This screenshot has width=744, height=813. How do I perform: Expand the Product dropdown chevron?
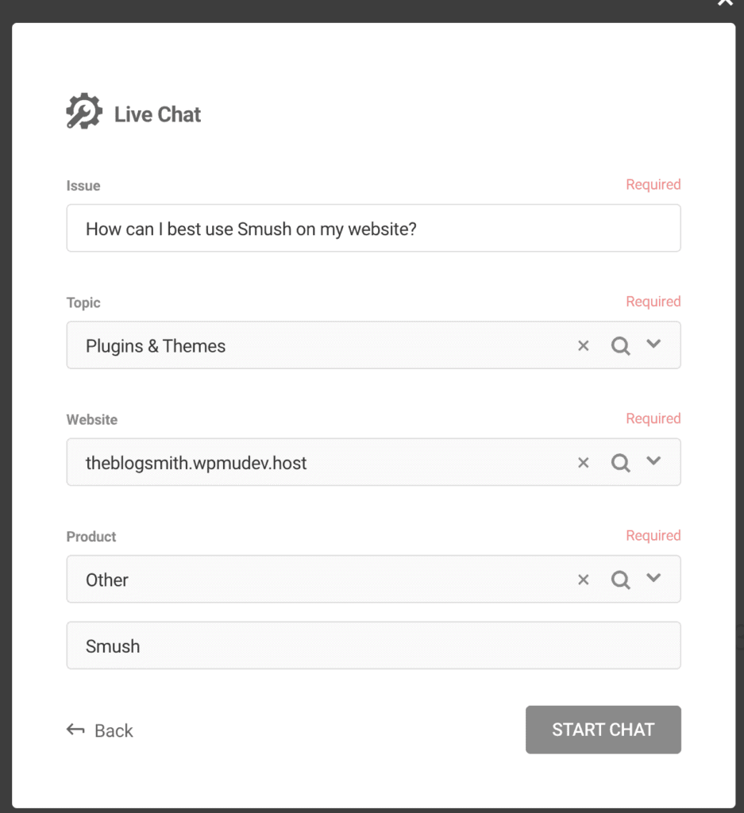654,580
